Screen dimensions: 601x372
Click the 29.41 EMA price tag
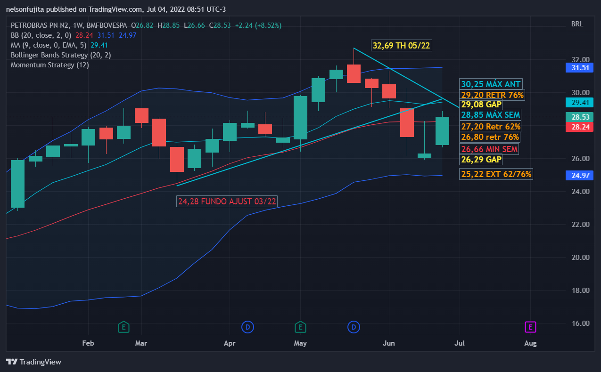[x=579, y=102]
